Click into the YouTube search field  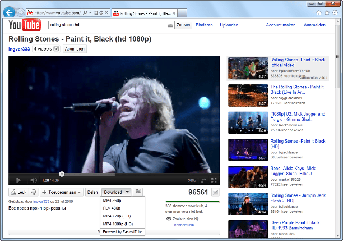108,25
